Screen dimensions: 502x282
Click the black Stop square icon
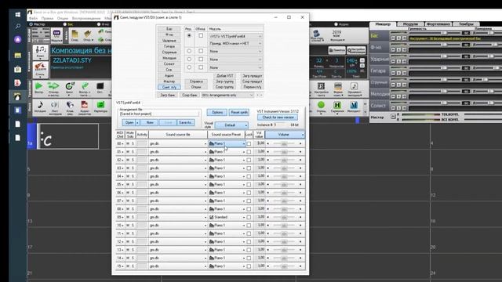click(x=100, y=86)
